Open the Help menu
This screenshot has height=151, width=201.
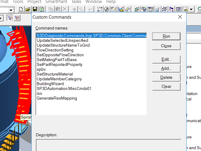(111, 2)
